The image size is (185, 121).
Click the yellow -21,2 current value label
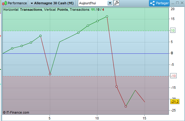pyautogui.click(x=175, y=102)
